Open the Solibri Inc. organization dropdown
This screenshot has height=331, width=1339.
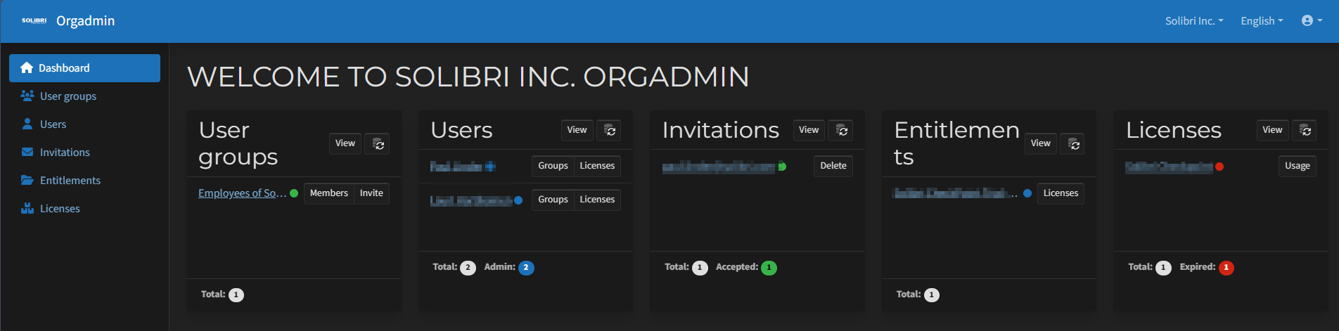pyautogui.click(x=1194, y=21)
